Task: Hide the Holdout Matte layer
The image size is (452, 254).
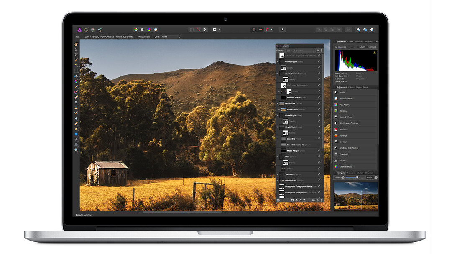Action: click(319, 97)
